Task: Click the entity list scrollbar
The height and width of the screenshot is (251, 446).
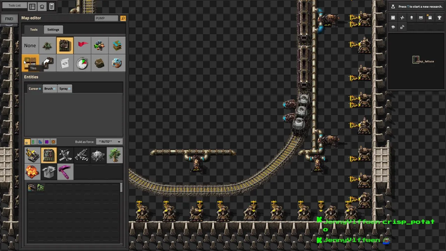Action: click(x=121, y=188)
